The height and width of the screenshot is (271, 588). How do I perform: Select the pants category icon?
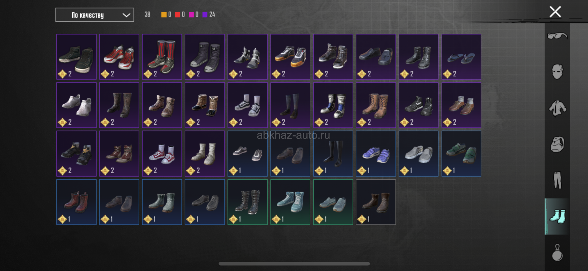click(557, 180)
